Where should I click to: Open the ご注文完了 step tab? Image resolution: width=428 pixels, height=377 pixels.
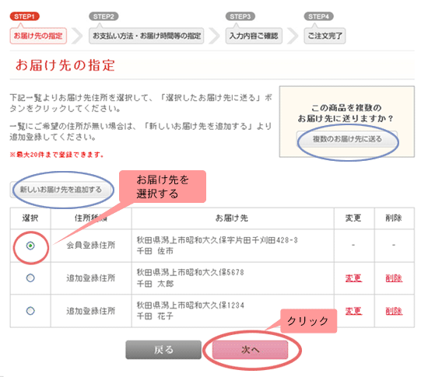(x=325, y=36)
